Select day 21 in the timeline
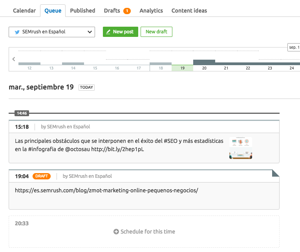300x252 pixels. click(226, 68)
